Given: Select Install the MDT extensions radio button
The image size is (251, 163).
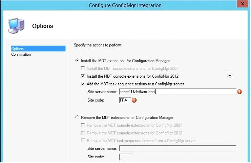Looking at the screenshot, I should tap(77, 61).
